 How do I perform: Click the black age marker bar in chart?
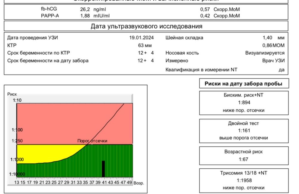103,169
